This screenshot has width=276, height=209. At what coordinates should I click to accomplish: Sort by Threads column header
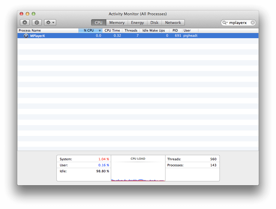[131, 30]
